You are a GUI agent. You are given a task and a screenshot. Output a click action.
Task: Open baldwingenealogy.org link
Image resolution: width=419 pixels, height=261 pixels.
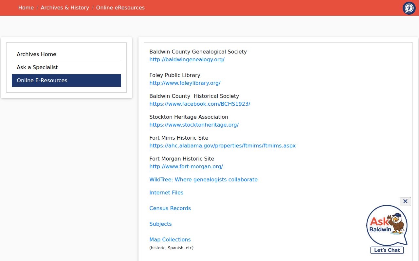187,59
